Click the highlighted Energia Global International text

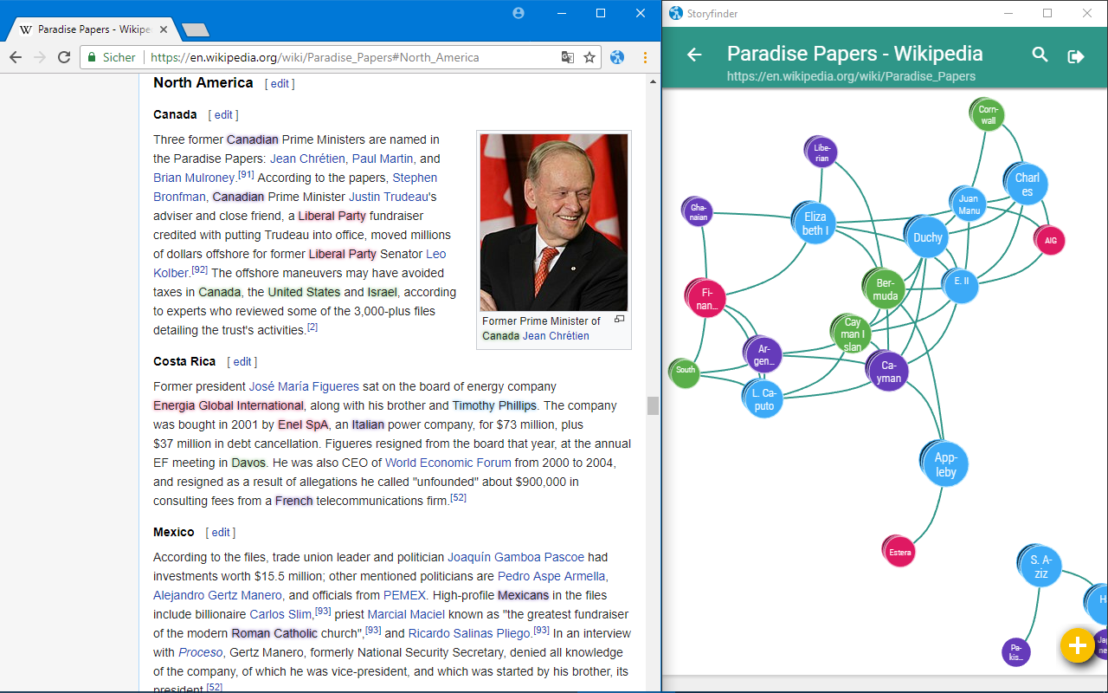coord(229,405)
